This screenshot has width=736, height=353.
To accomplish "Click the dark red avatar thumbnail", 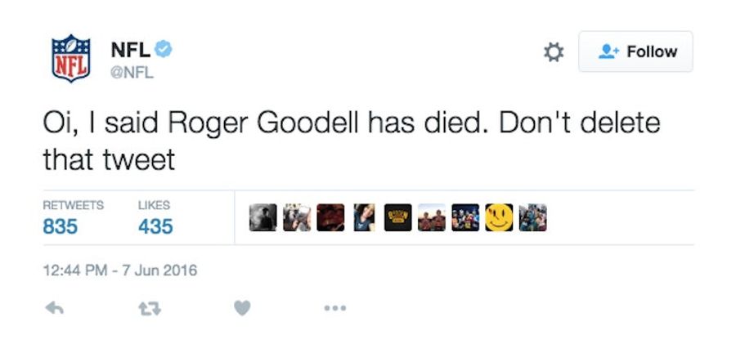I will pos(330,217).
